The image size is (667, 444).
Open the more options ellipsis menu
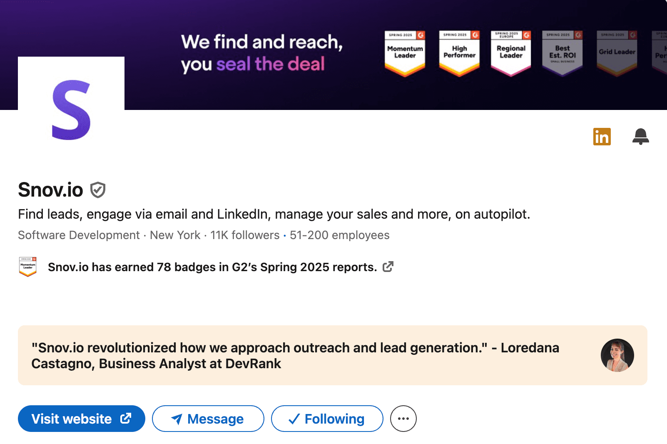pos(403,419)
